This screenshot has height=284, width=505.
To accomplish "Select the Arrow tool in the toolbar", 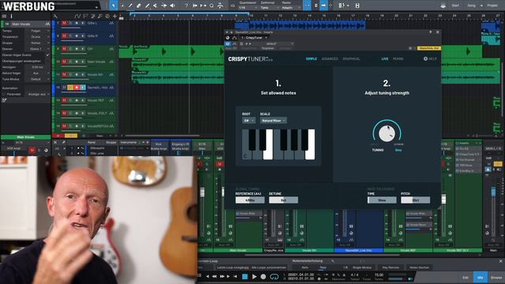I will click(x=114, y=6).
